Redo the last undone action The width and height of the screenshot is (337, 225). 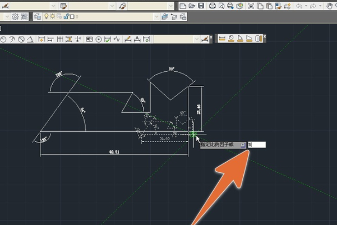point(313,6)
